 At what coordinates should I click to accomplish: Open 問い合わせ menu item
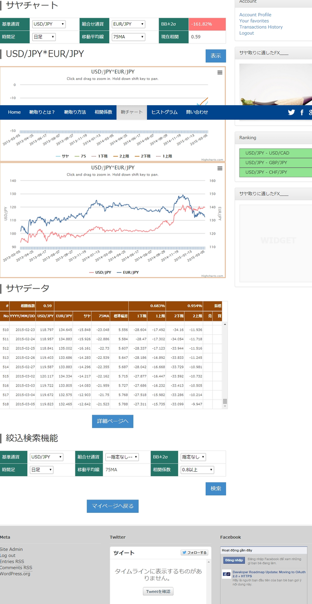point(197,112)
